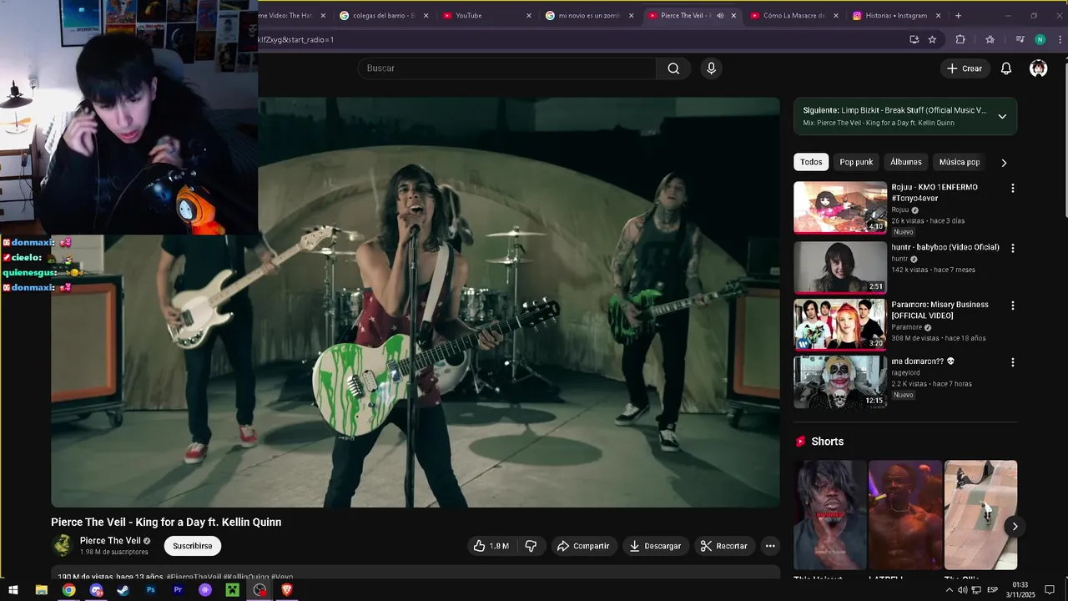Open Rojuu KMO video thumbnail
Image resolution: width=1068 pixels, height=601 pixels.
(x=840, y=207)
